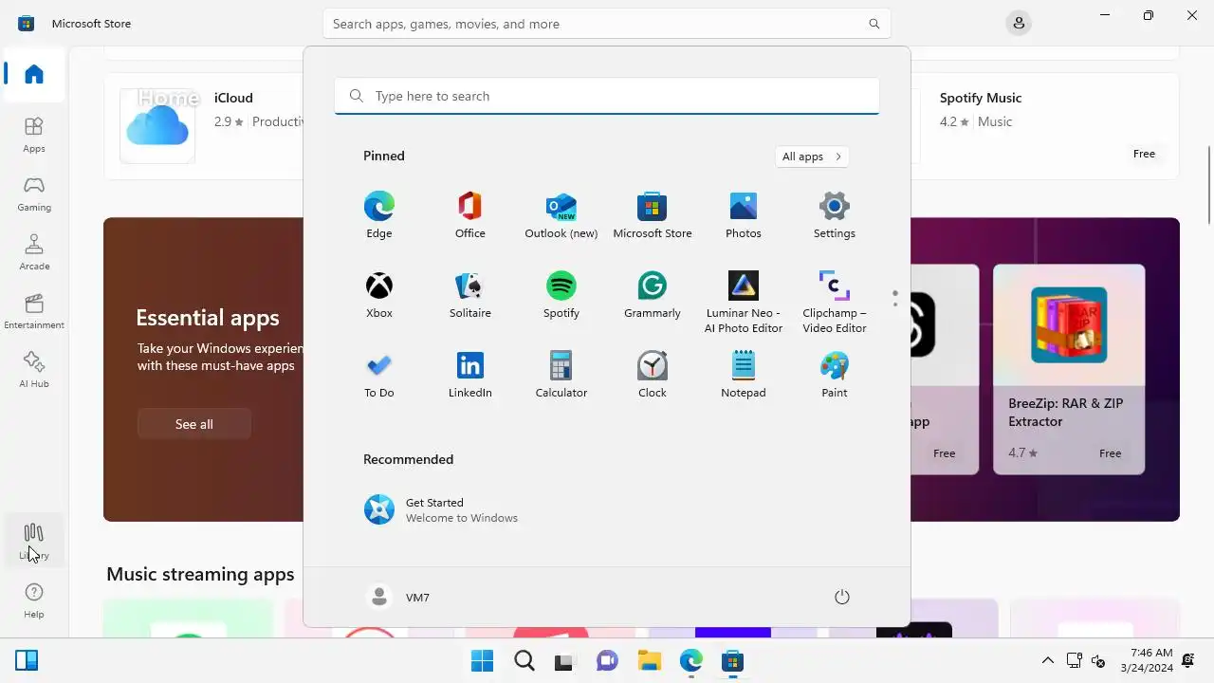
Task: Open taskbar Search
Action: tap(524, 660)
